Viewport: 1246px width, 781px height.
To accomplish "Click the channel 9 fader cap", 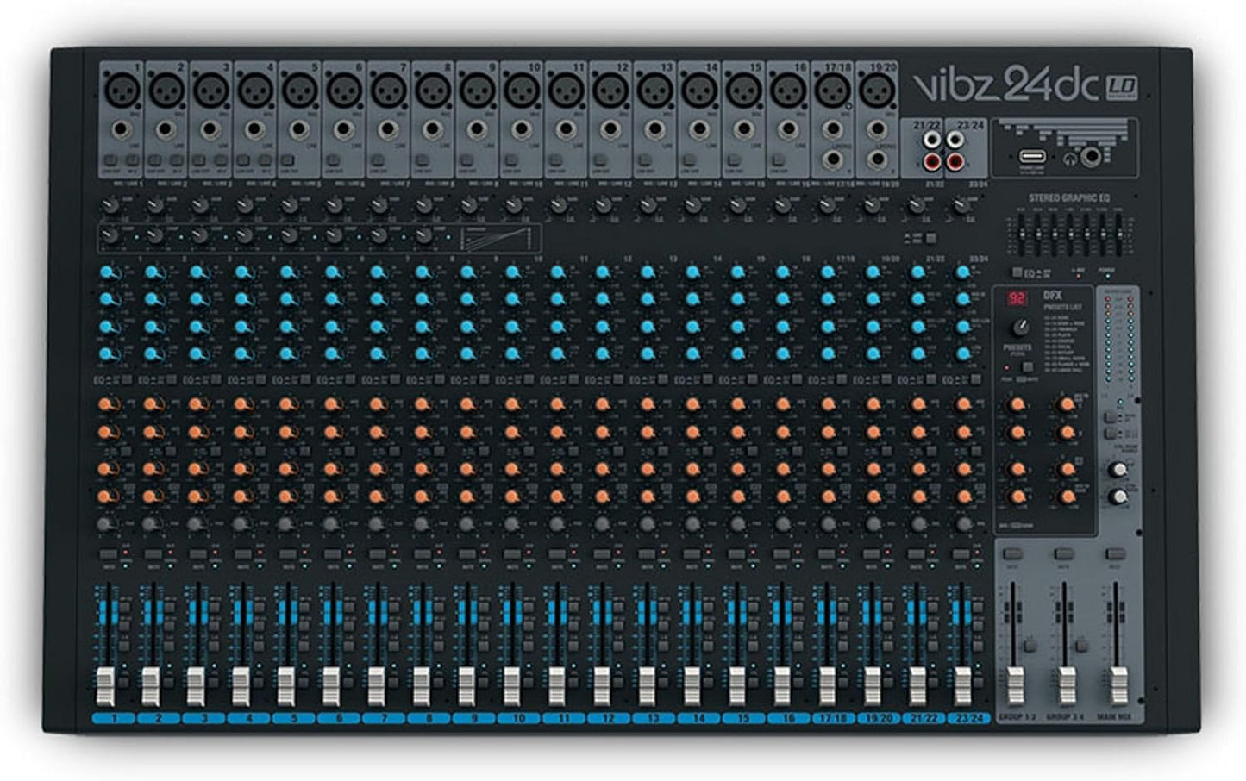I will tap(466, 685).
